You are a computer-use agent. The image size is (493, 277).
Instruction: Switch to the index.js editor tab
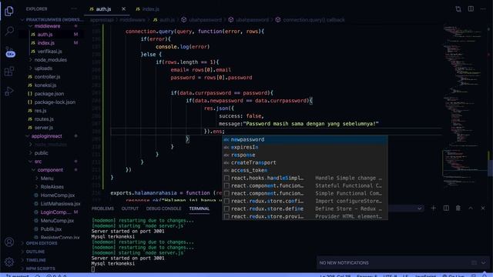click(x=147, y=9)
